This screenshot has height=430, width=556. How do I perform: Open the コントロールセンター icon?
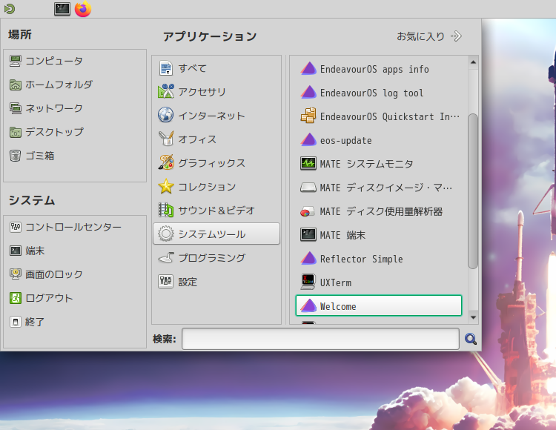[16, 227]
